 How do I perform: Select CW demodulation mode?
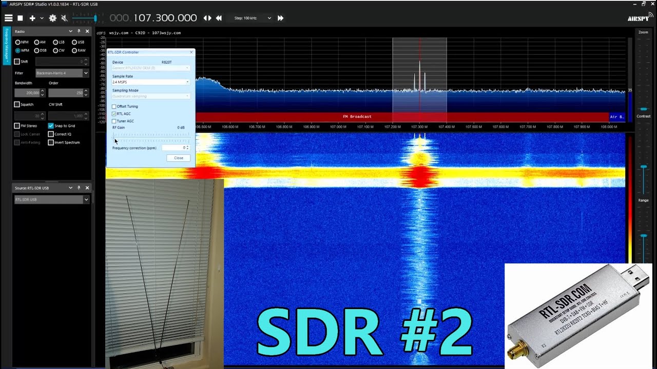pyautogui.click(x=59, y=50)
